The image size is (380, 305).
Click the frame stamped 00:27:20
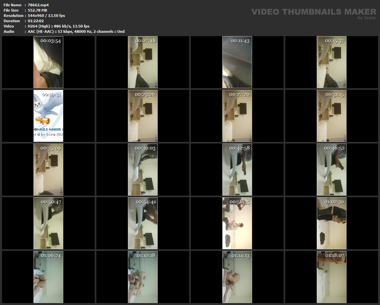(x=237, y=116)
